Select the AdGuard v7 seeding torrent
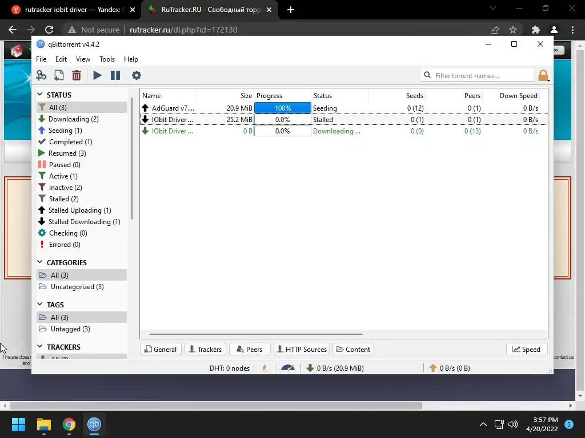The width and height of the screenshot is (585, 438). click(x=343, y=108)
